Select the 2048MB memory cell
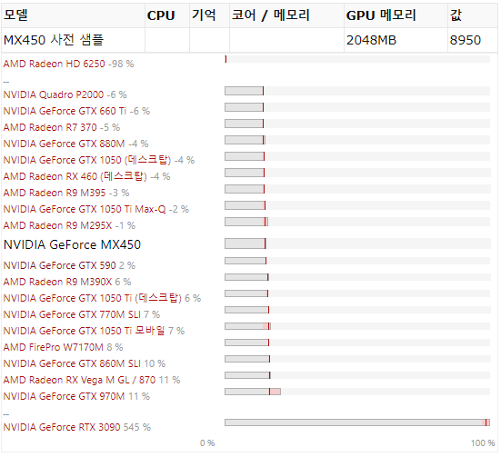Screen dimensions: 501x457 click(x=396, y=40)
